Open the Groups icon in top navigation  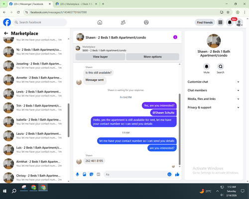146,22
